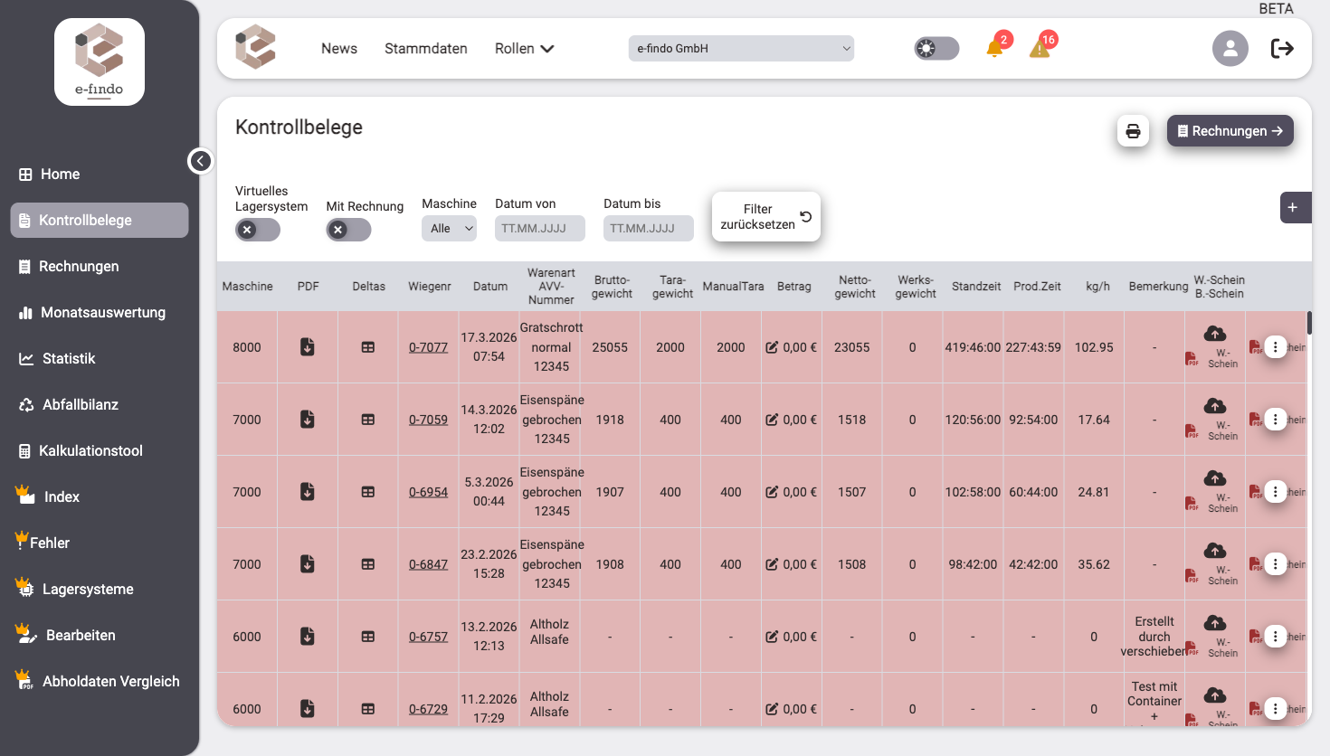Upload W.-Schein for 0-6847 row
The height and width of the screenshot is (756, 1330).
(x=1215, y=551)
